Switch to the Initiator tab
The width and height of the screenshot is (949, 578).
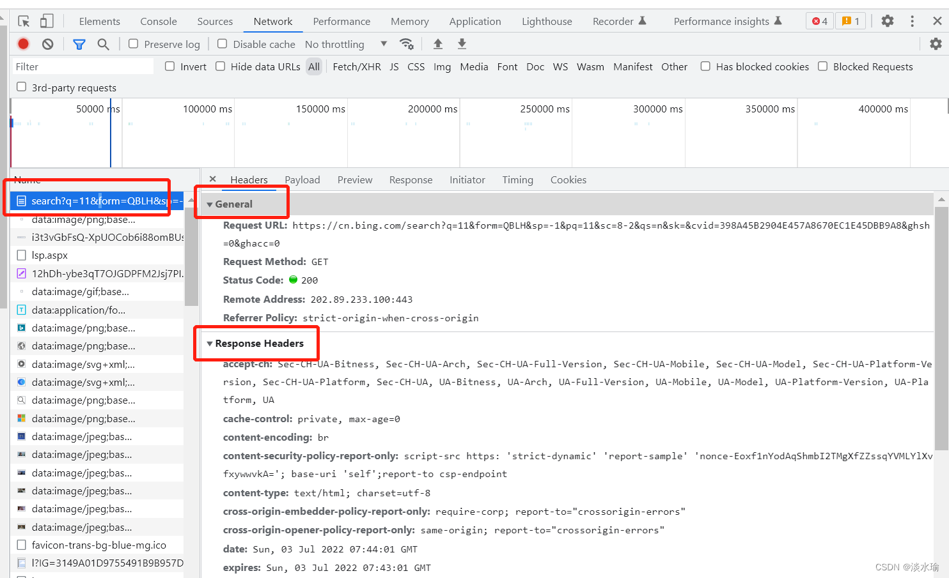coord(467,180)
